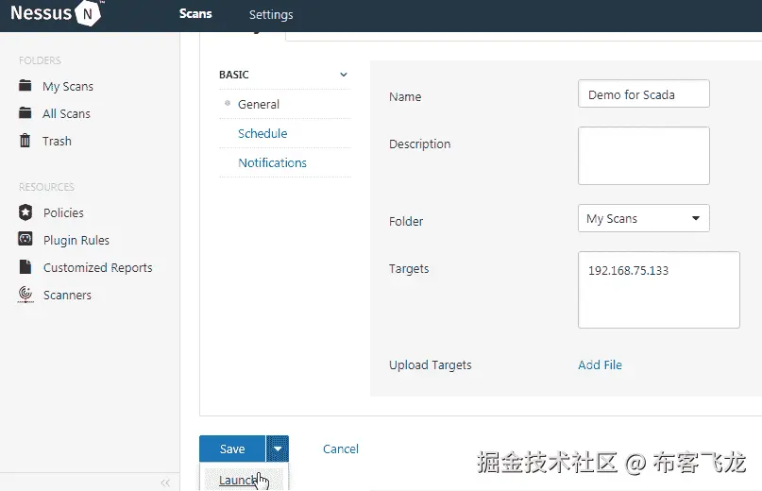Image resolution: width=762 pixels, height=491 pixels.
Task: Select the General settings item
Action: [x=259, y=104]
